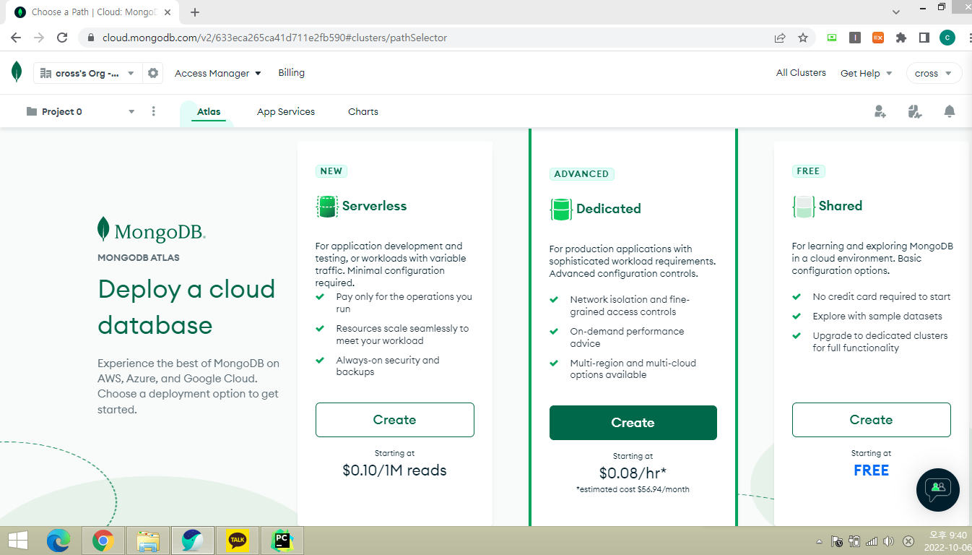
Task: Click "*estimated cost $56.94/month" note
Action: (x=633, y=489)
